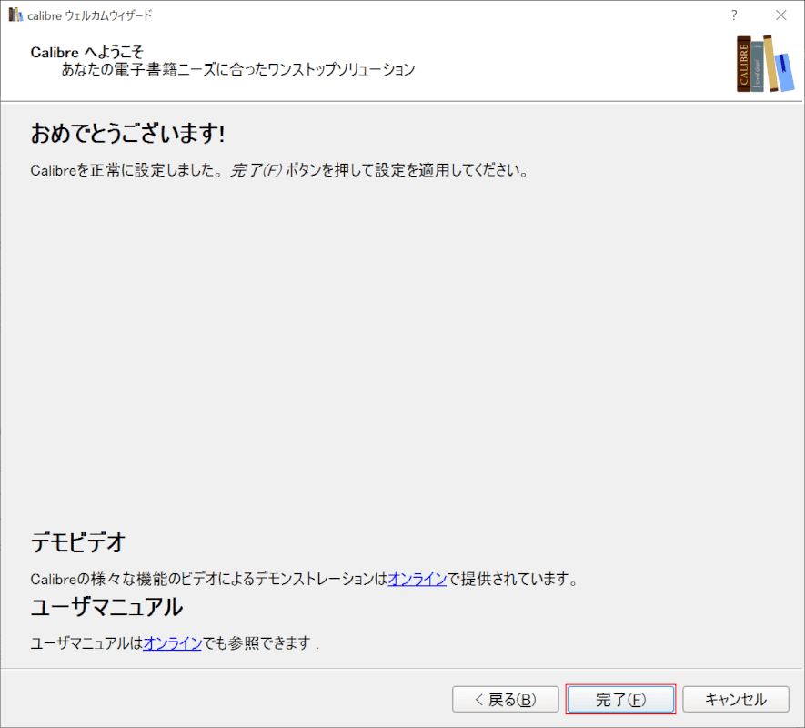This screenshot has height=728, width=805.
Task: Click the calibre books logo in header
Action: tap(765, 64)
